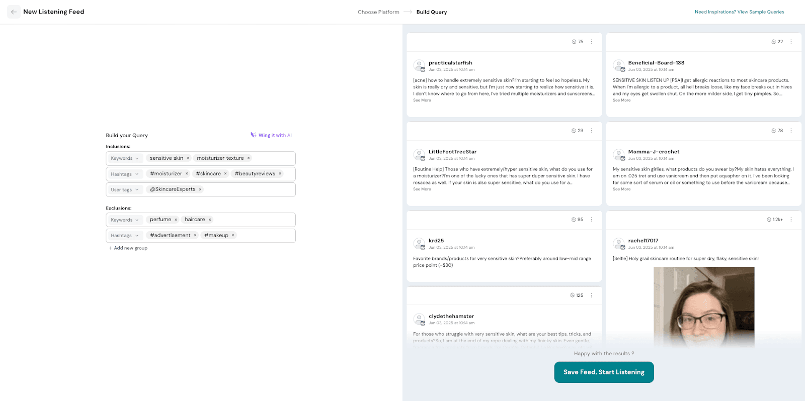Open the three-dot menu on rachel17017 post

coord(791,220)
